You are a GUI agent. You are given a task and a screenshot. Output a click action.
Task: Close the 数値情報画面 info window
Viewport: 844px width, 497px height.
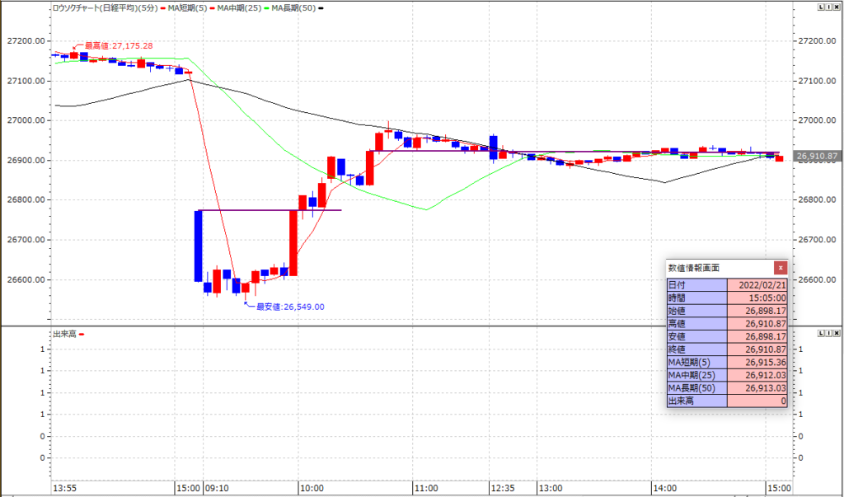781,268
